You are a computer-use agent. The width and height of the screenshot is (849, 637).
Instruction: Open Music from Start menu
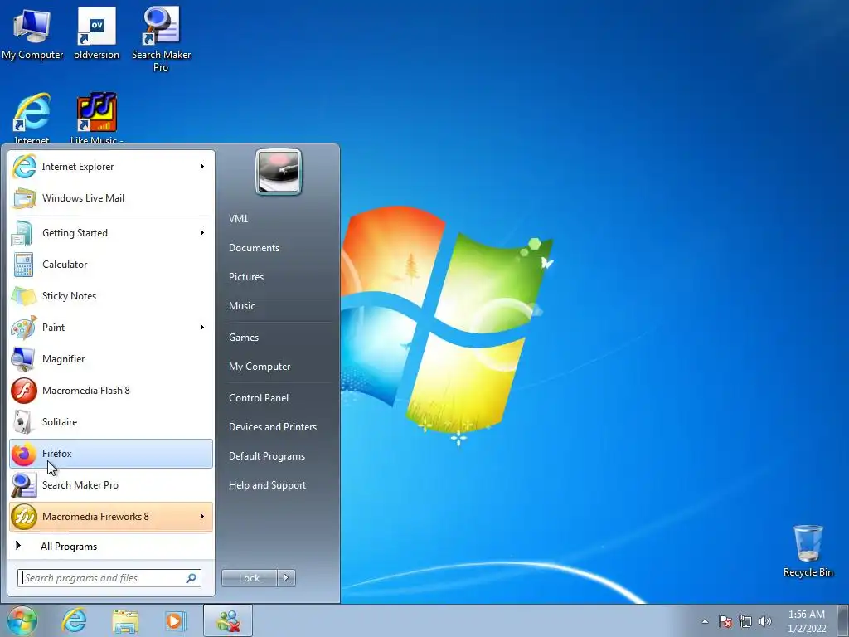pos(241,306)
